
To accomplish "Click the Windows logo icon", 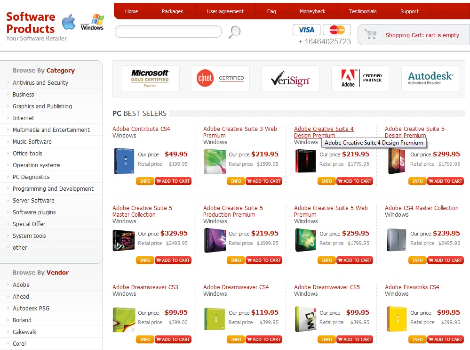I will click(93, 22).
